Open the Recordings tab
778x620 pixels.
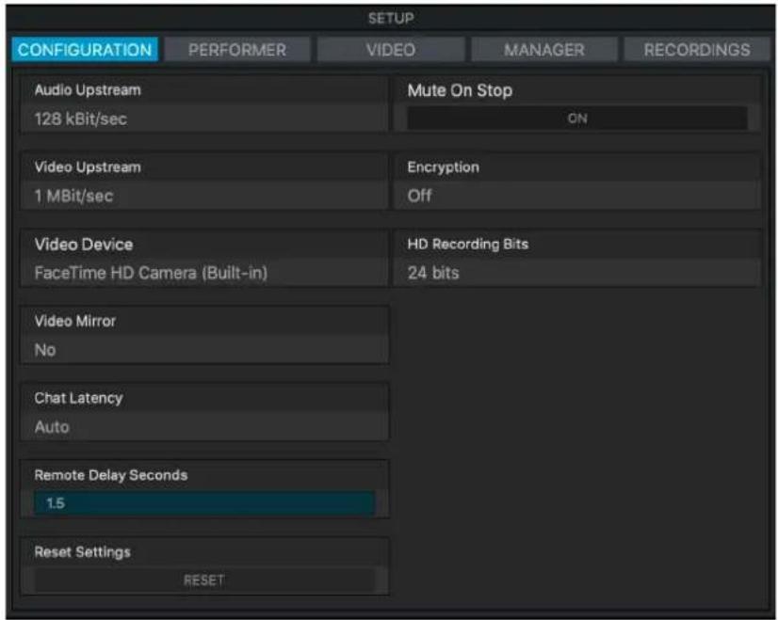click(x=697, y=50)
